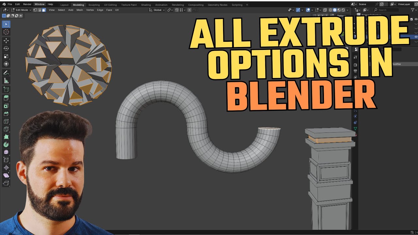Open the Edit Mode dropdown
Viewport: 418px width, 235px height.
(21, 10)
